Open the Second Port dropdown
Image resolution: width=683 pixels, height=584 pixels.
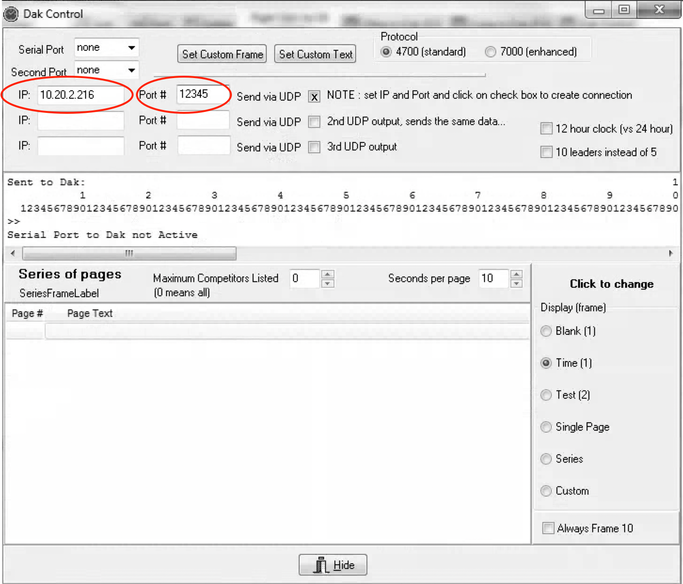(x=132, y=71)
